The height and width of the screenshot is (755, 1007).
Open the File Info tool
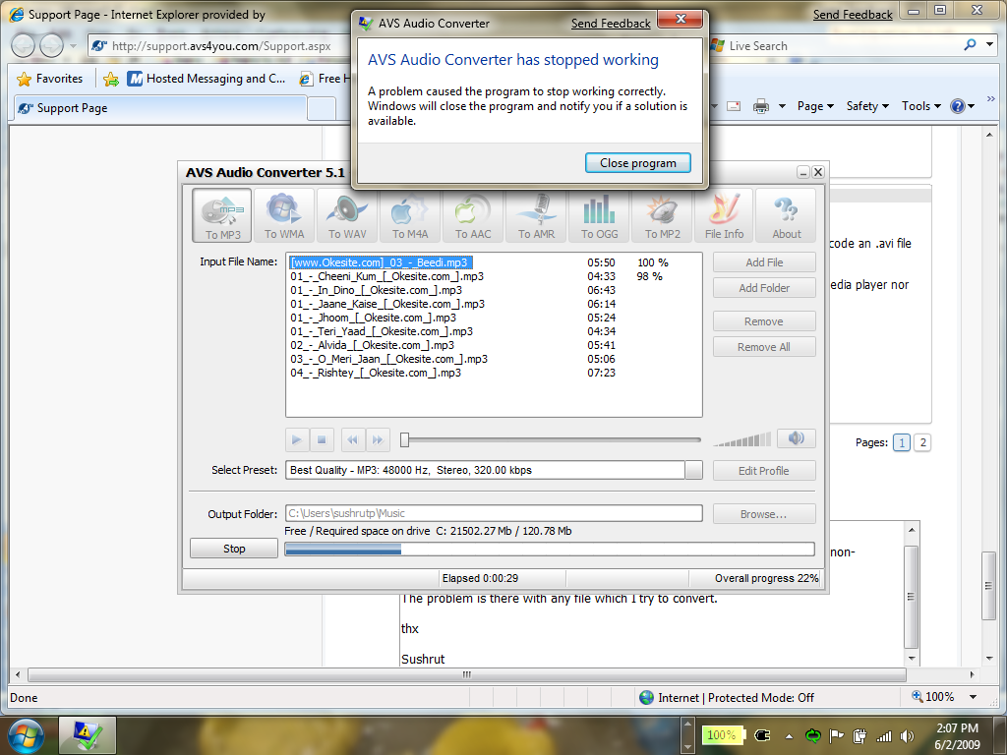click(x=724, y=215)
